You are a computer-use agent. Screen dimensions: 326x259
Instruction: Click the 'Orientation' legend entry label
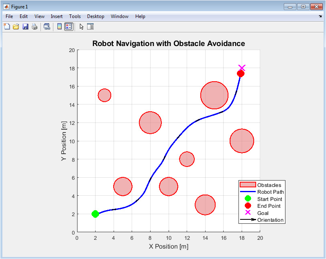point(271,220)
